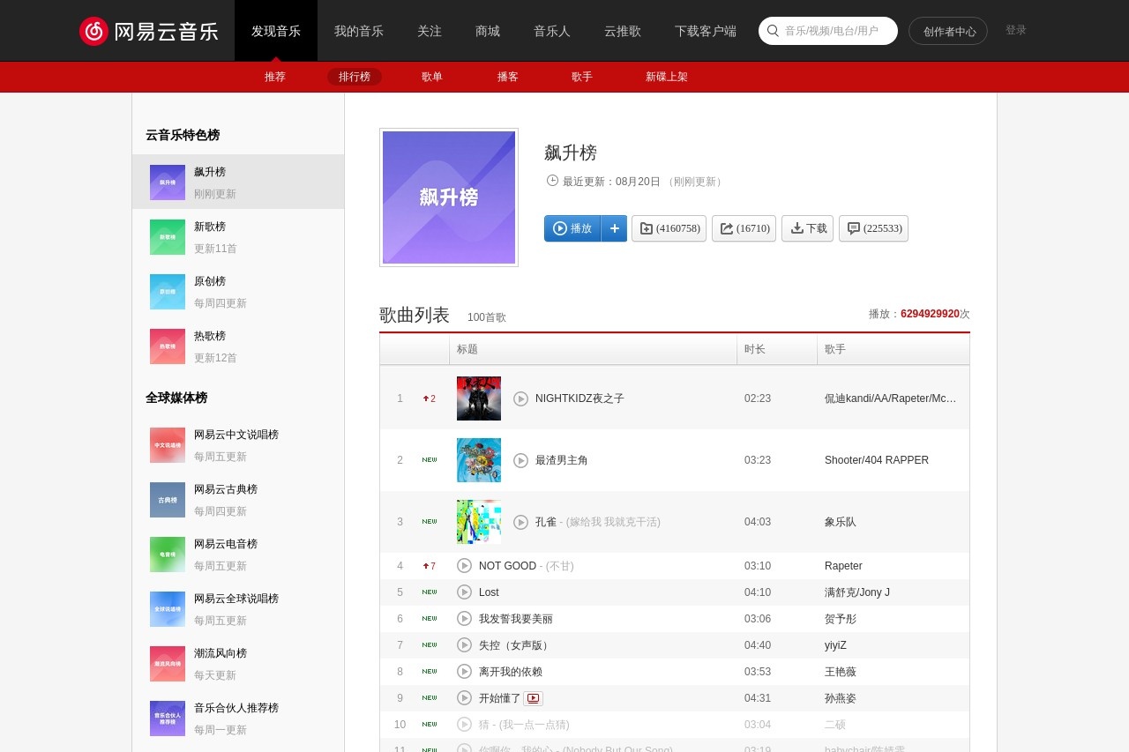Click the comment icon showing (225533)
Image resolution: width=1129 pixels, height=752 pixels.
click(873, 228)
